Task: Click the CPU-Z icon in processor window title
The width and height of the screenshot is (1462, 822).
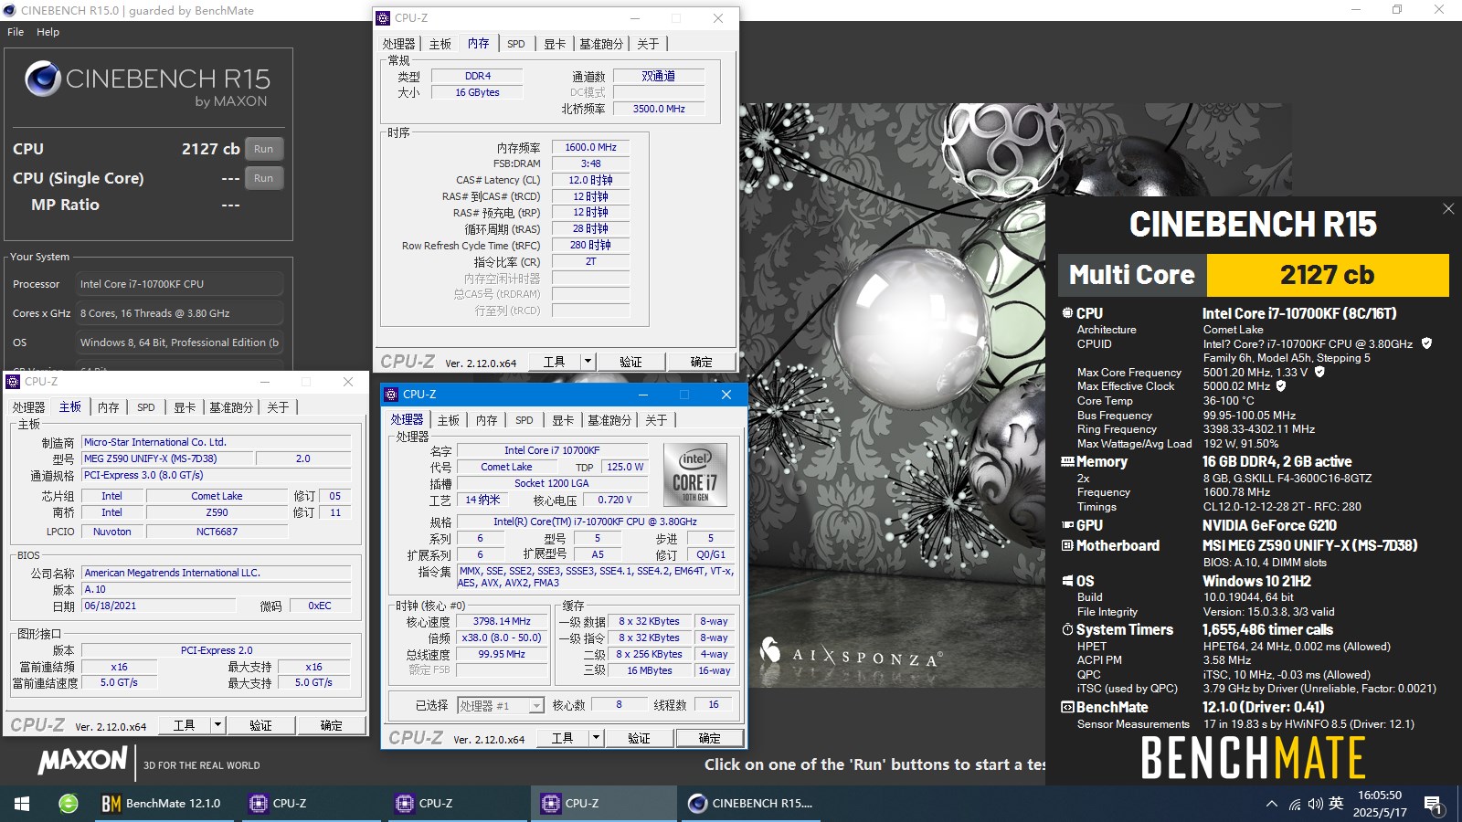Action: pyautogui.click(x=392, y=395)
